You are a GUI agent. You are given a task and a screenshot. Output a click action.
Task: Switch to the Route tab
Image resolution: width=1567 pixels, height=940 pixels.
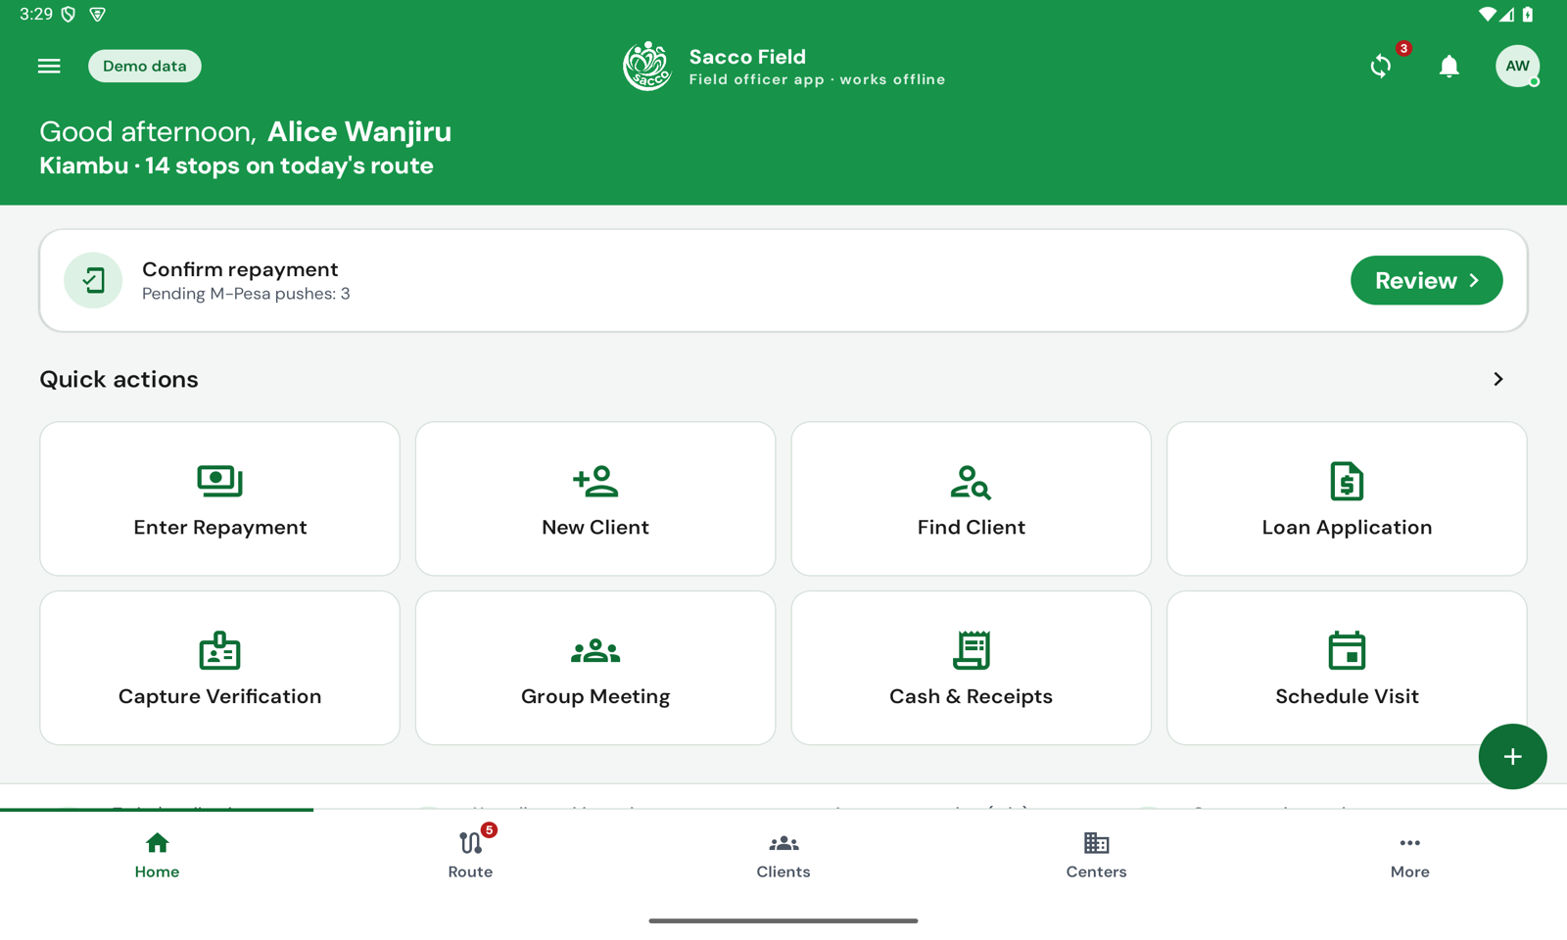tap(470, 855)
